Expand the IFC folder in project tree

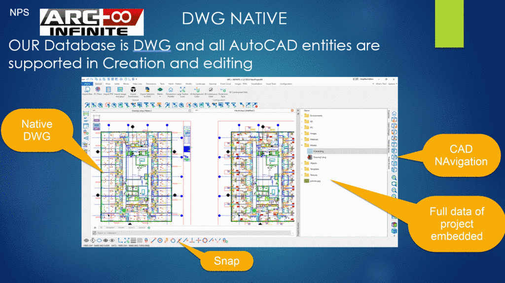coord(302,128)
